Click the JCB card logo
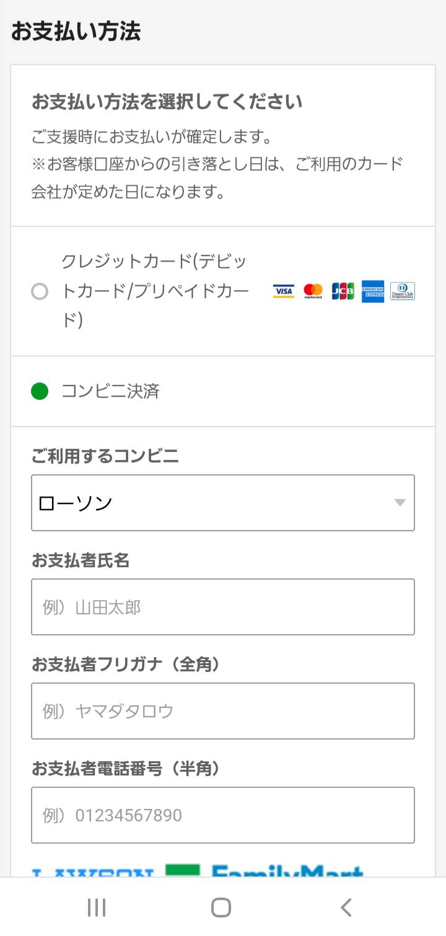Screen dimensions: 446x936 click(x=343, y=291)
